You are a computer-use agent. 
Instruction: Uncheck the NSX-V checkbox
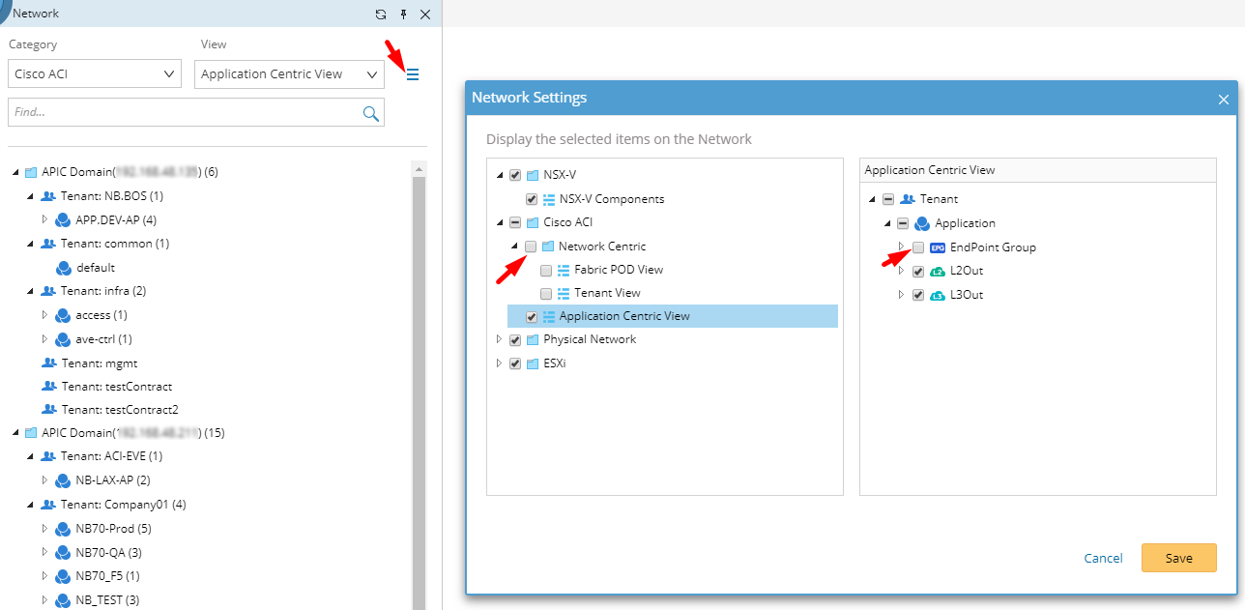pyautogui.click(x=515, y=176)
